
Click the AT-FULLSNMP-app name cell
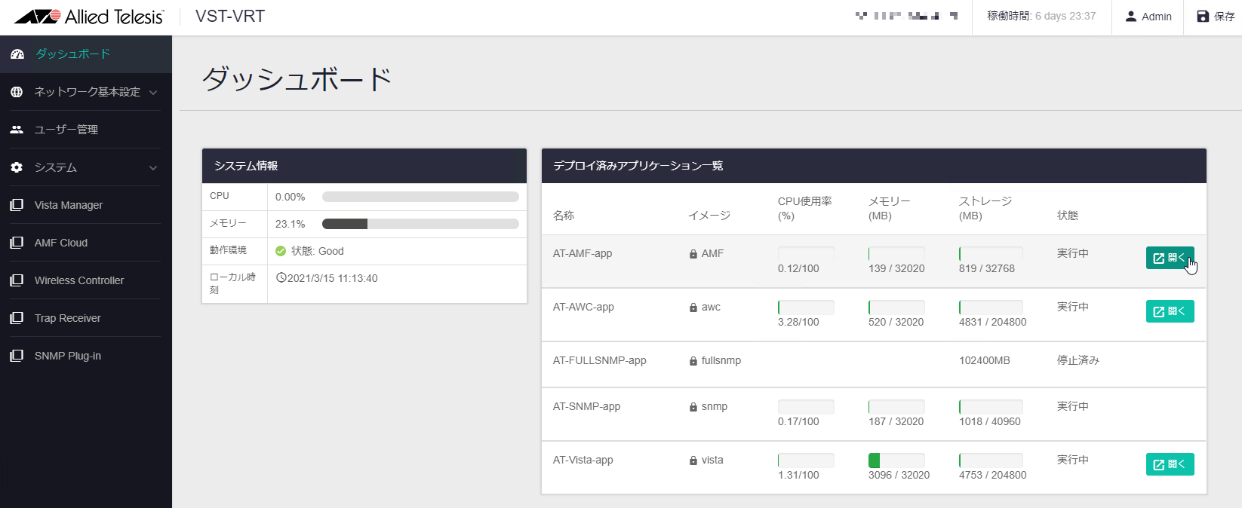pyautogui.click(x=600, y=360)
